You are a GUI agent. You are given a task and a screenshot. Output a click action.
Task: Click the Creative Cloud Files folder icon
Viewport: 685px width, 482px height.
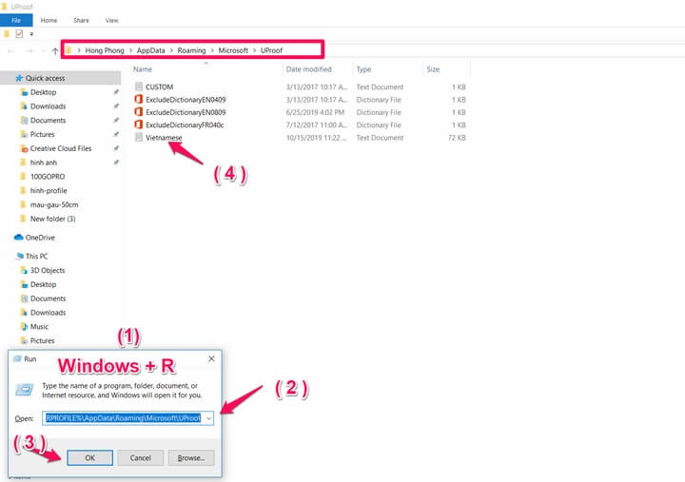click(24, 148)
